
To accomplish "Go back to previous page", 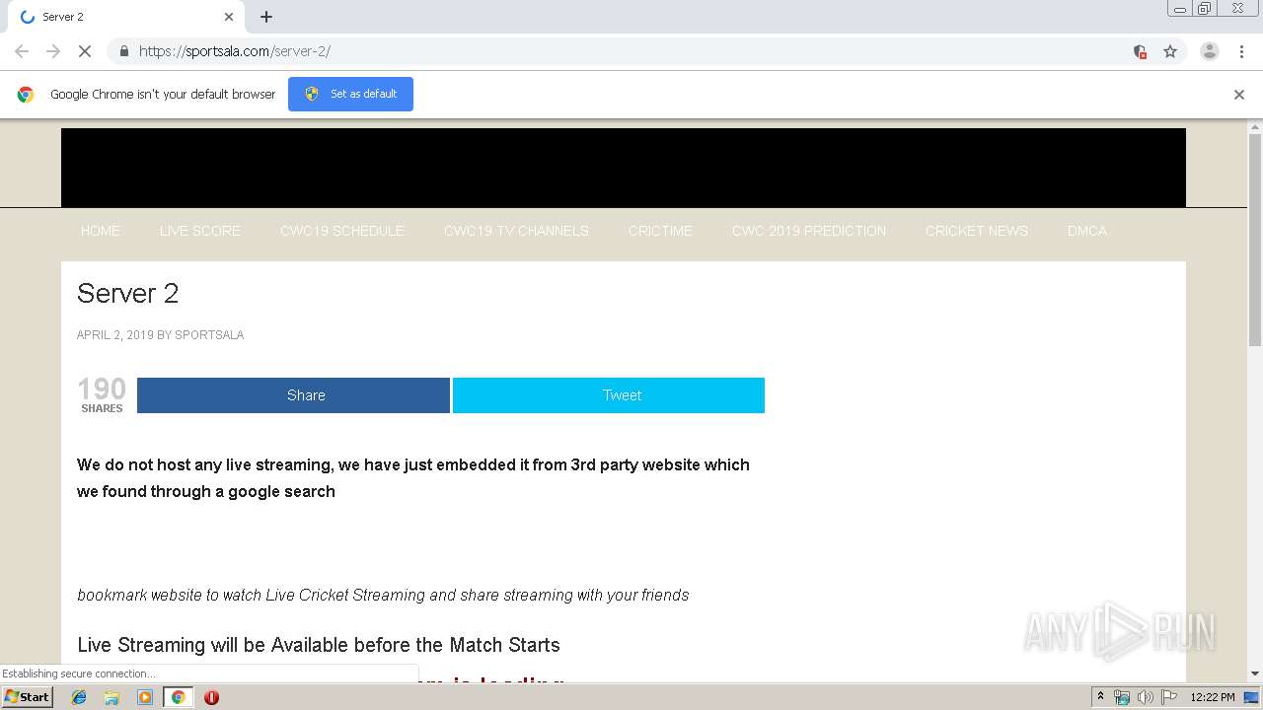I will point(22,51).
